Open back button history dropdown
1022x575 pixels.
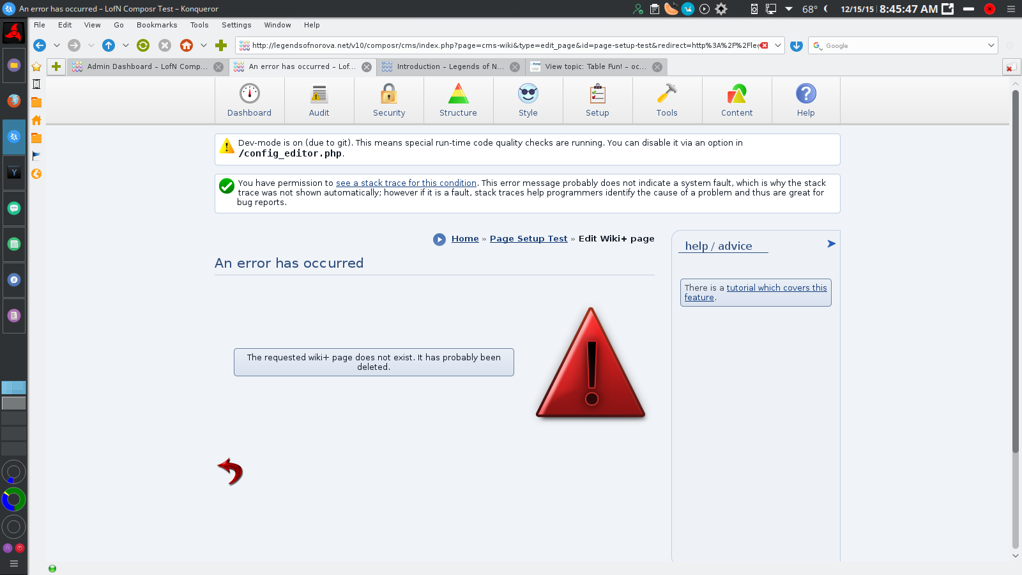(57, 45)
